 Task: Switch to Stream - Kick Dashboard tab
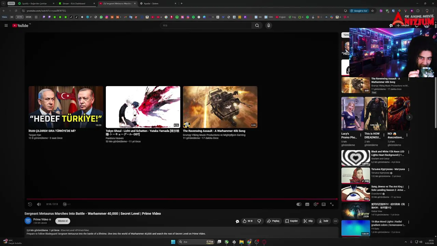pyautogui.click(x=76, y=3)
